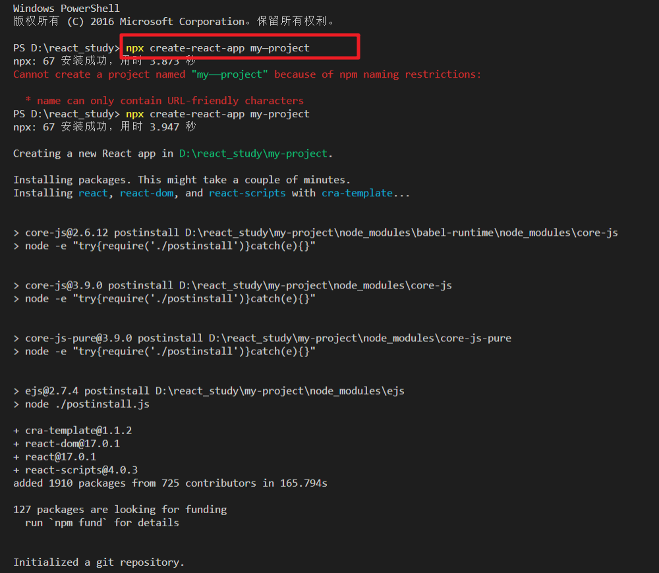Screen dimensions: 659x573
Task: Click the core-js@2.6.12 postinstall line
Action: (x=316, y=232)
